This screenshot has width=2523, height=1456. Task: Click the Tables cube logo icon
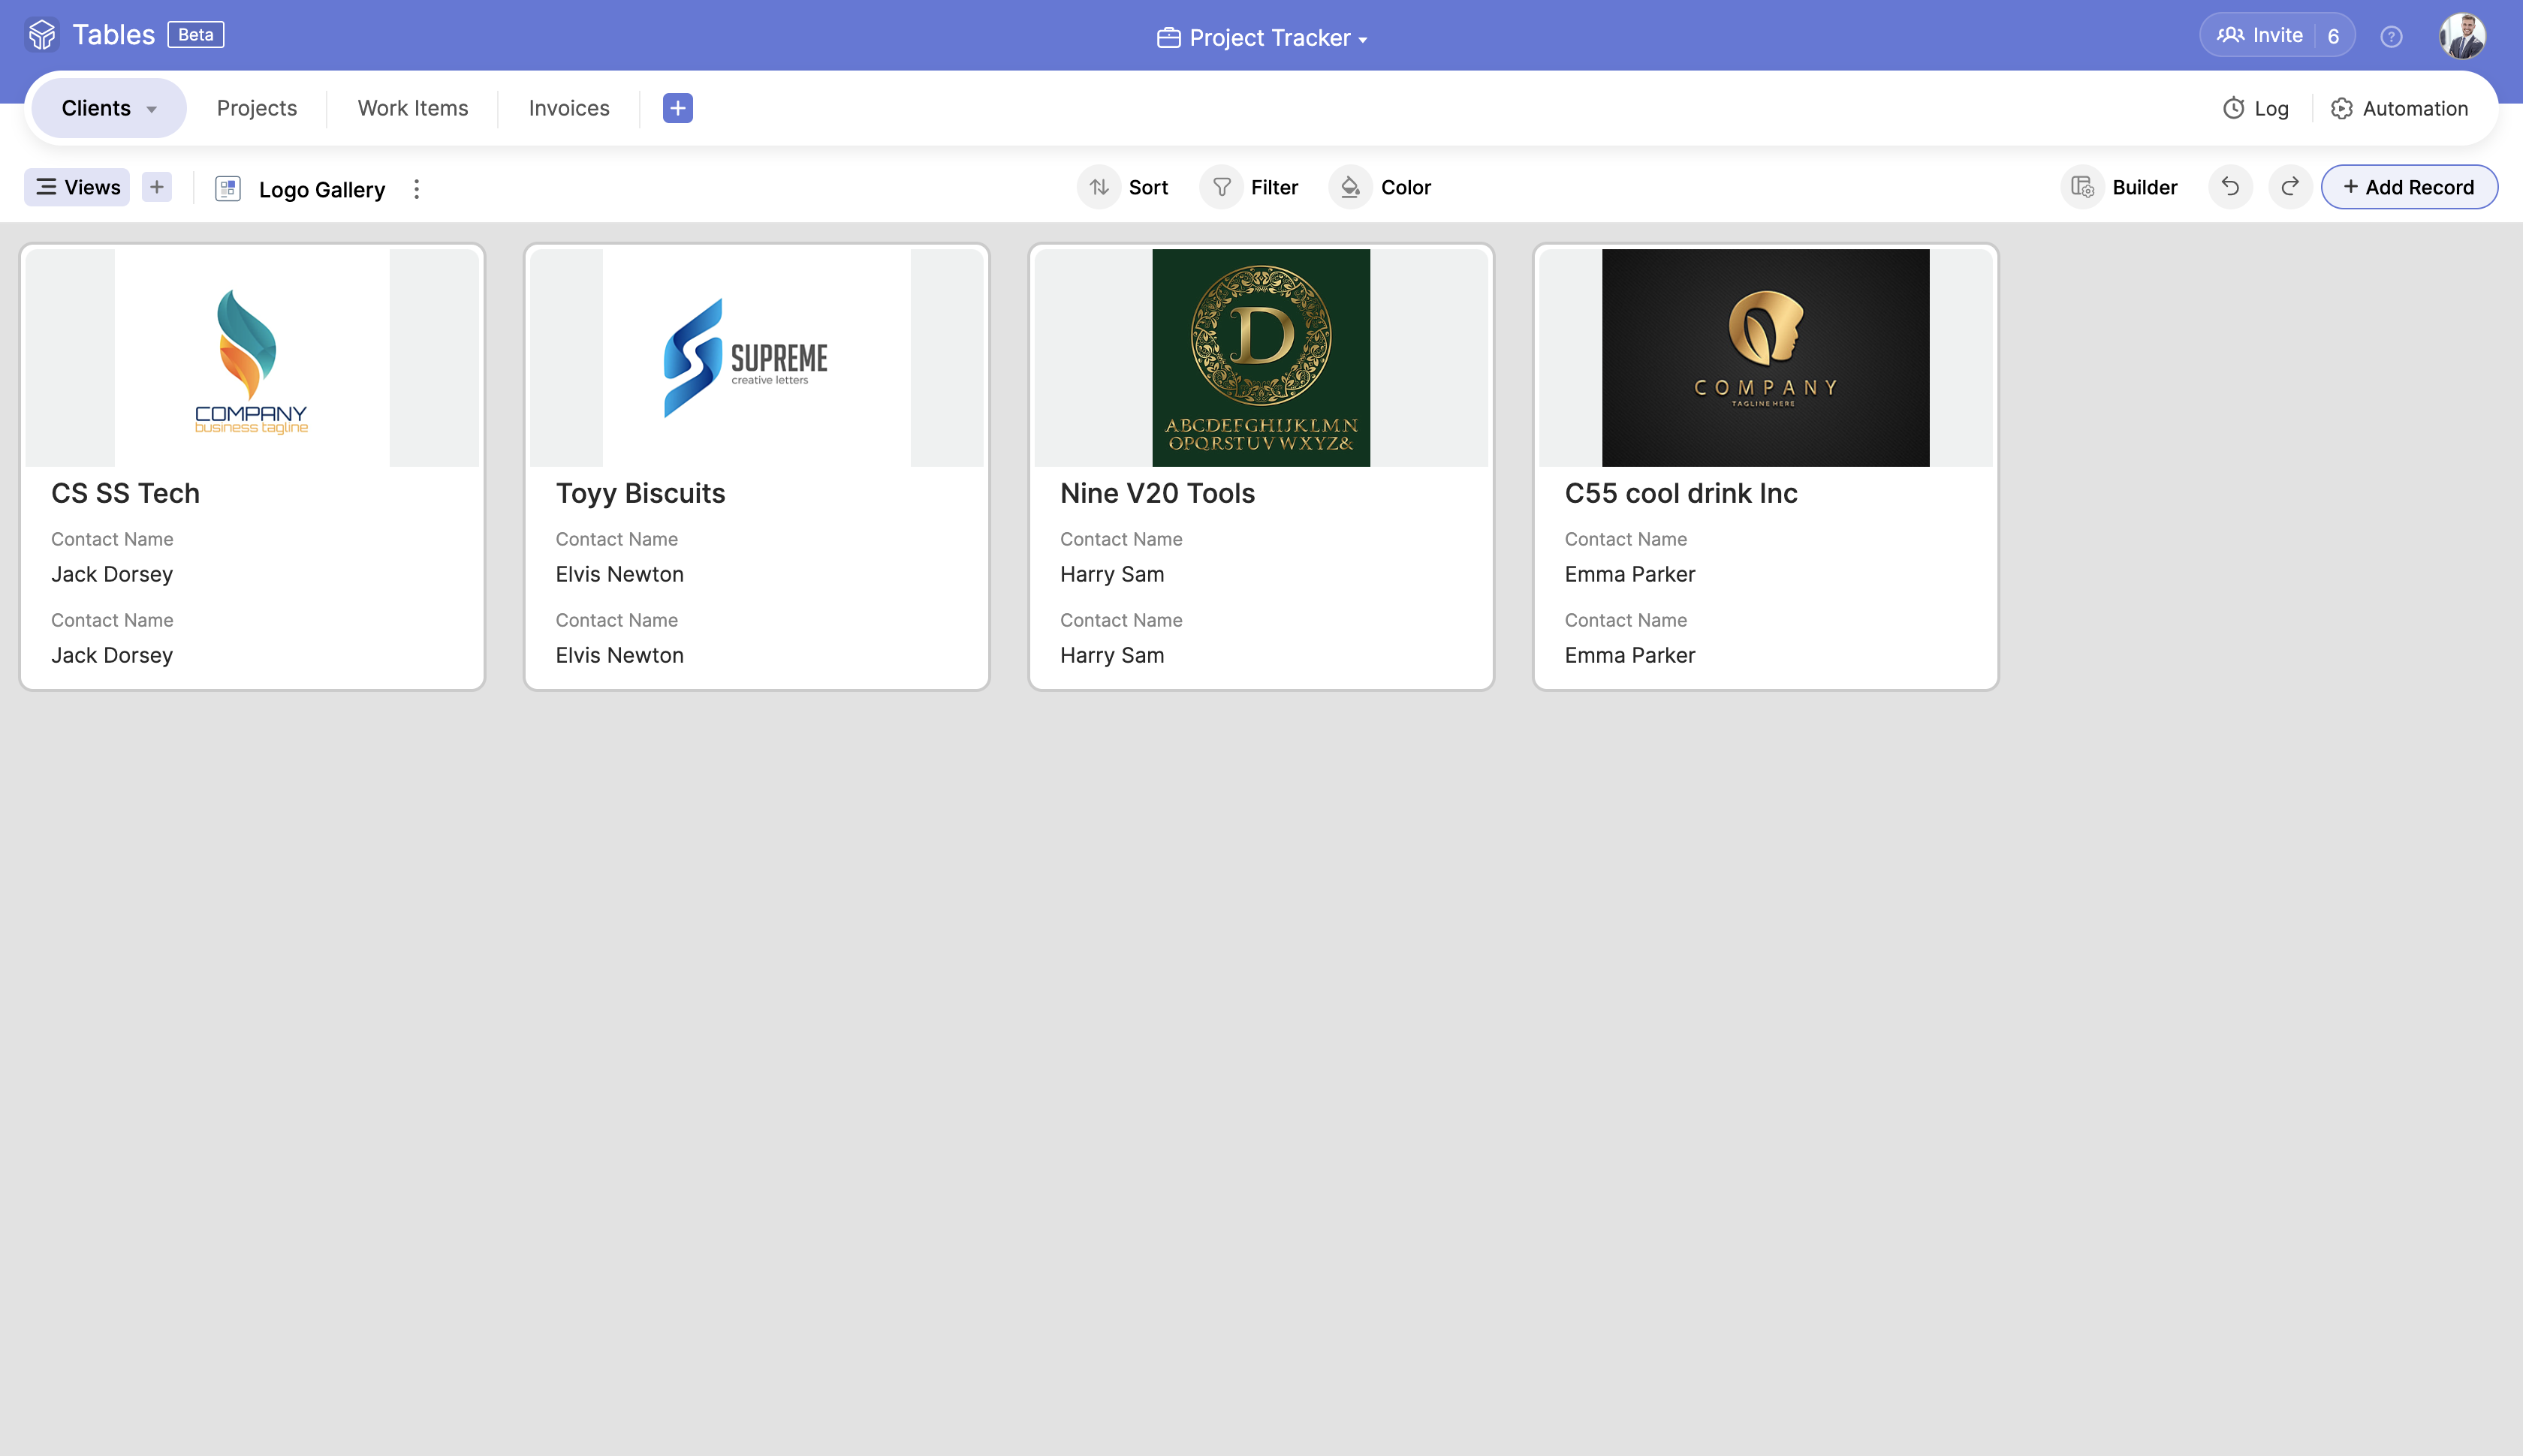pos(42,35)
